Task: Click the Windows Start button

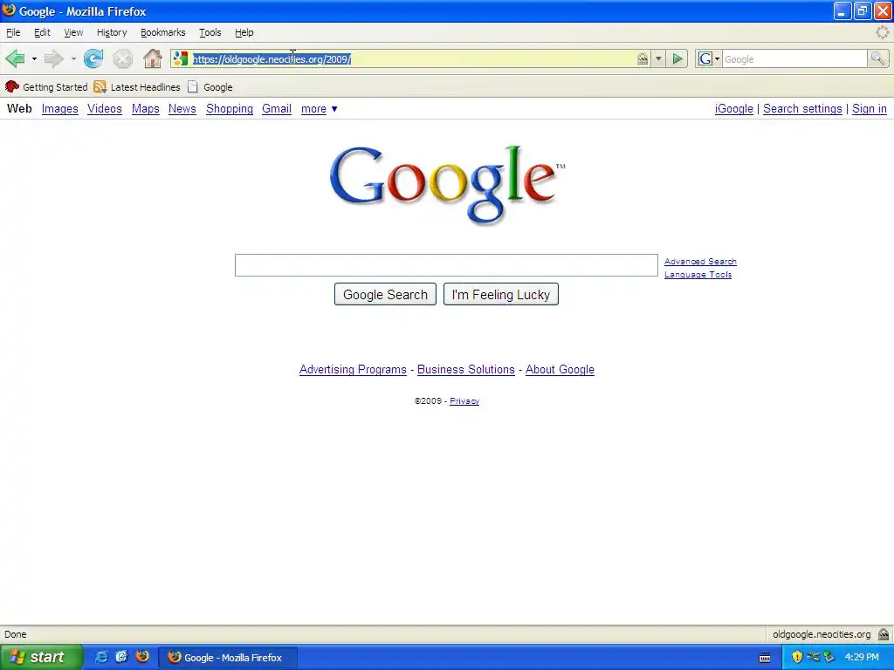Action: pos(41,657)
